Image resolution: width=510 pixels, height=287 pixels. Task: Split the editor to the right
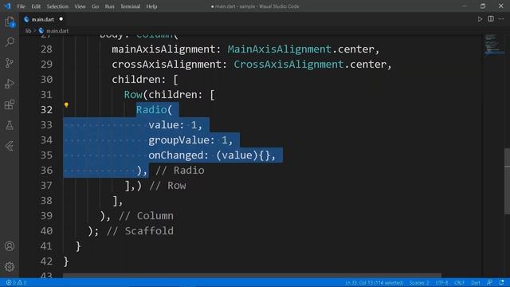click(491, 19)
